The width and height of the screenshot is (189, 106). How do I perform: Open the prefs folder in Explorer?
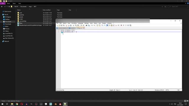click(x=21, y=13)
